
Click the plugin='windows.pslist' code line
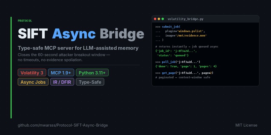180,31
